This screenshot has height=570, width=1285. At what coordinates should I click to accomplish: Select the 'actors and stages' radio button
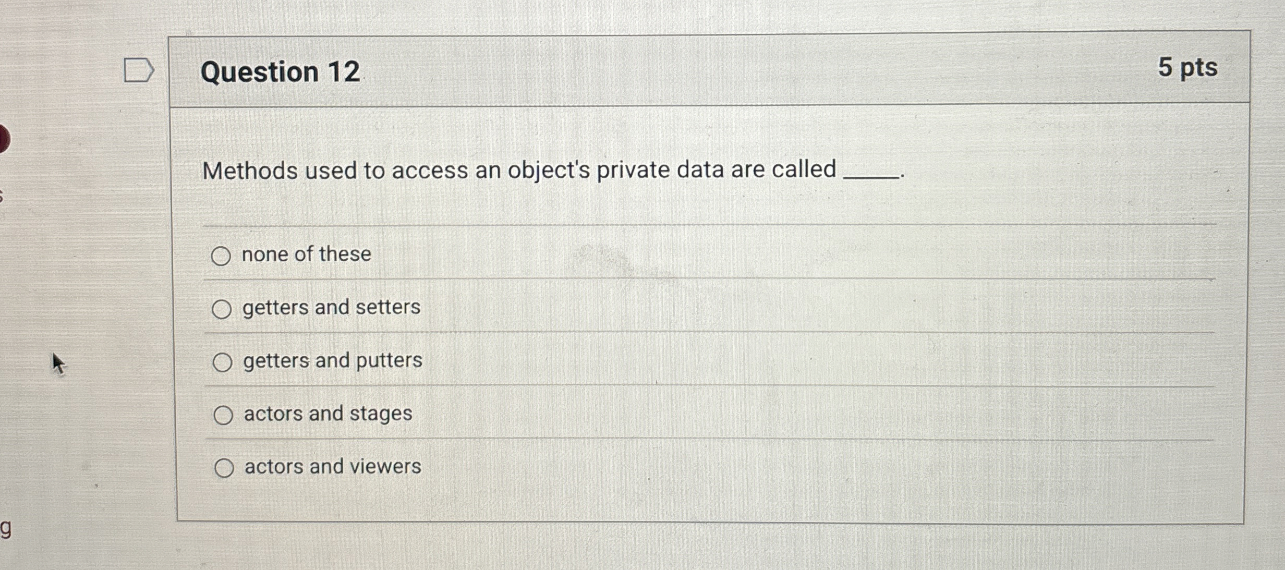click(x=223, y=415)
